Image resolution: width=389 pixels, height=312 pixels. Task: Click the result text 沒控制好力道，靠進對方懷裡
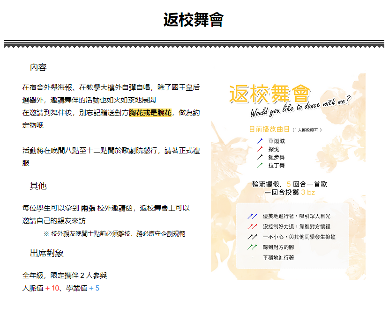point(297,226)
